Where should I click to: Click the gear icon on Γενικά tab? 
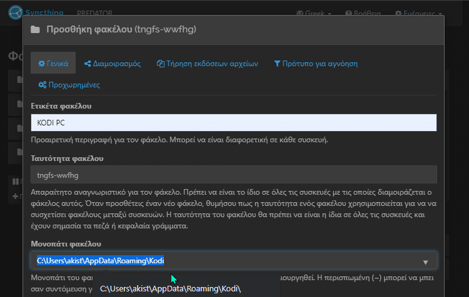pyautogui.click(x=41, y=64)
